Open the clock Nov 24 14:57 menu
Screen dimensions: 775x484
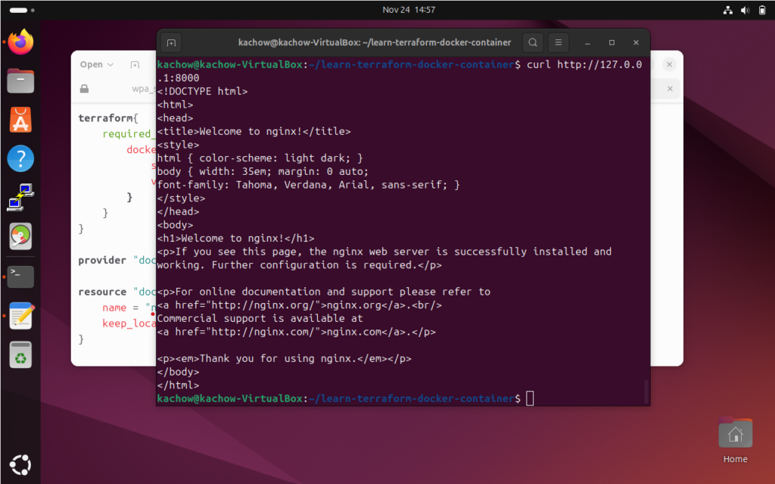409,10
